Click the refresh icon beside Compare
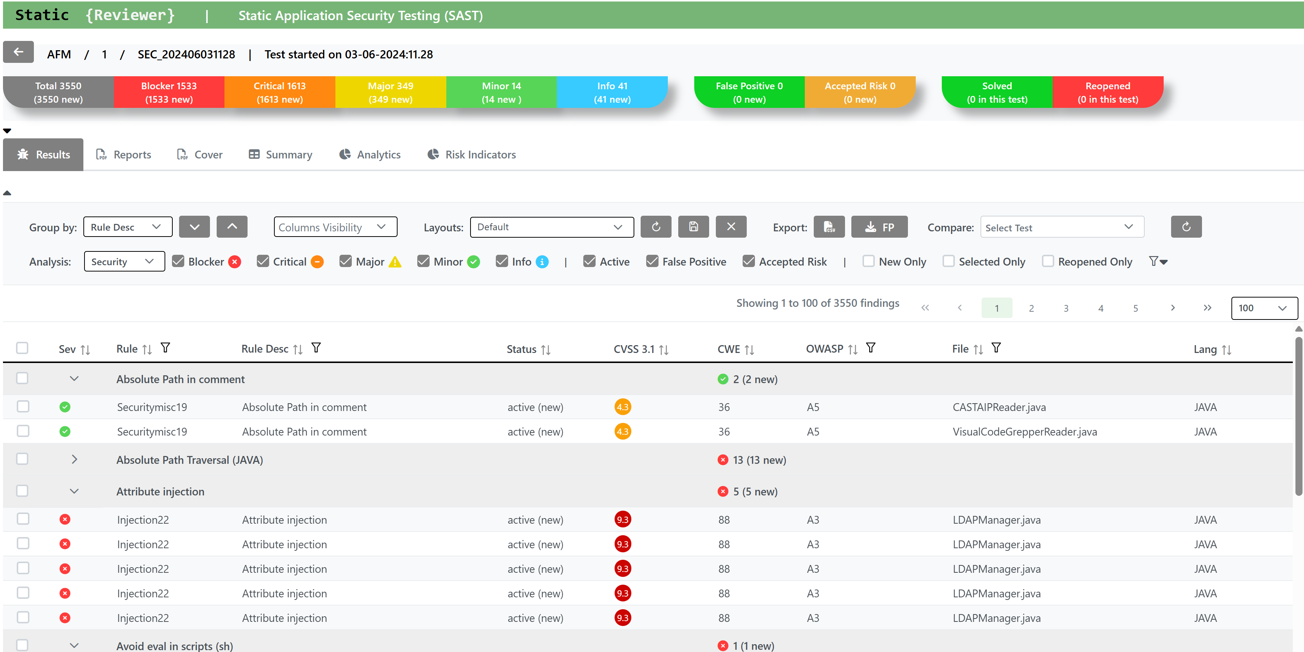This screenshot has height=652, width=1304. (1186, 227)
